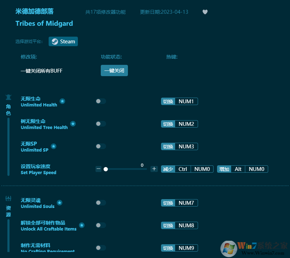The height and width of the screenshot is (258, 290).
Task: Turn on the Unlimited Souls toggle
Action: (101, 203)
